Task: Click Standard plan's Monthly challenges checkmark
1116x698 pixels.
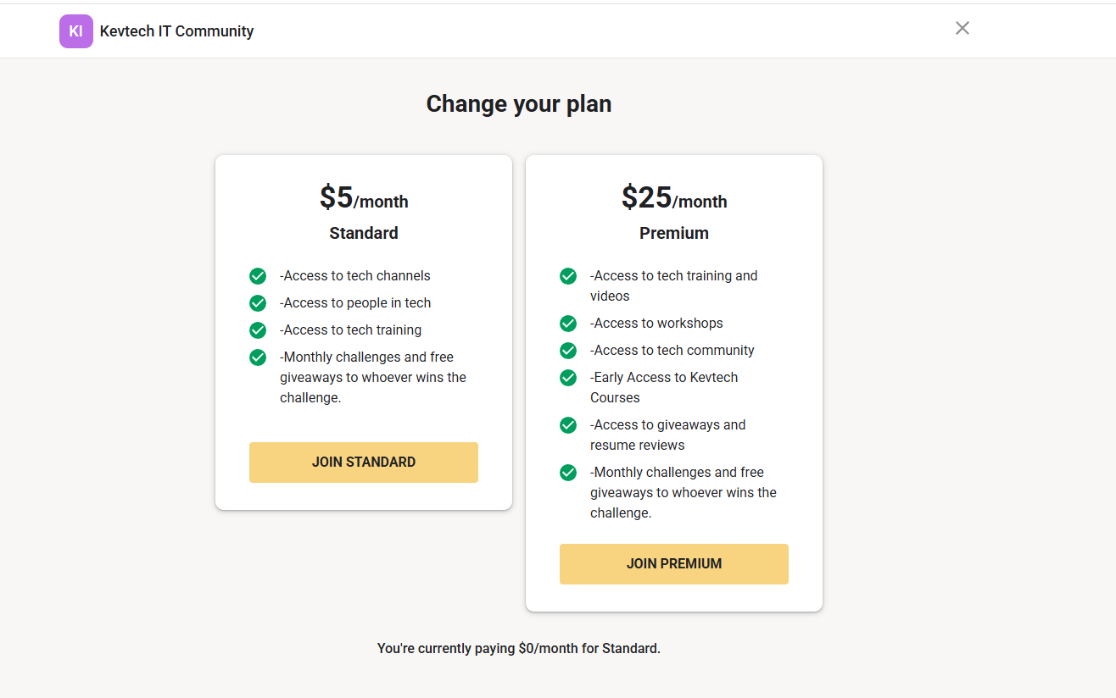Action: tap(258, 357)
